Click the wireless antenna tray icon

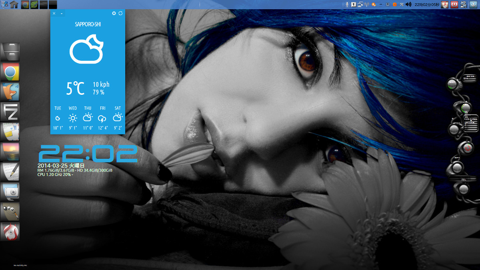pos(367,4)
